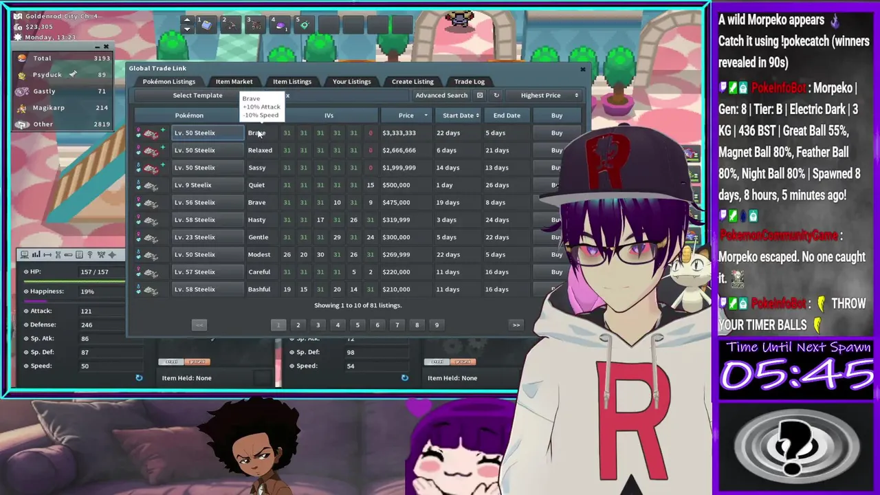Click the Psyduck pin icon

click(73, 74)
